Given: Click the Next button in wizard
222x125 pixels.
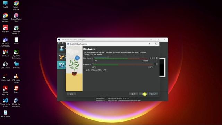Looking at the screenshot, I should pyautogui.click(x=143, y=94).
